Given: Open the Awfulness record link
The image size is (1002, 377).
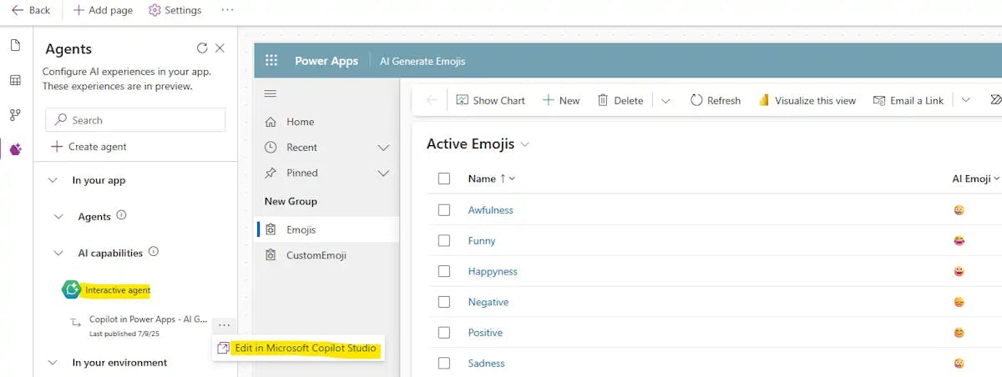Looking at the screenshot, I should pyautogui.click(x=491, y=210).
